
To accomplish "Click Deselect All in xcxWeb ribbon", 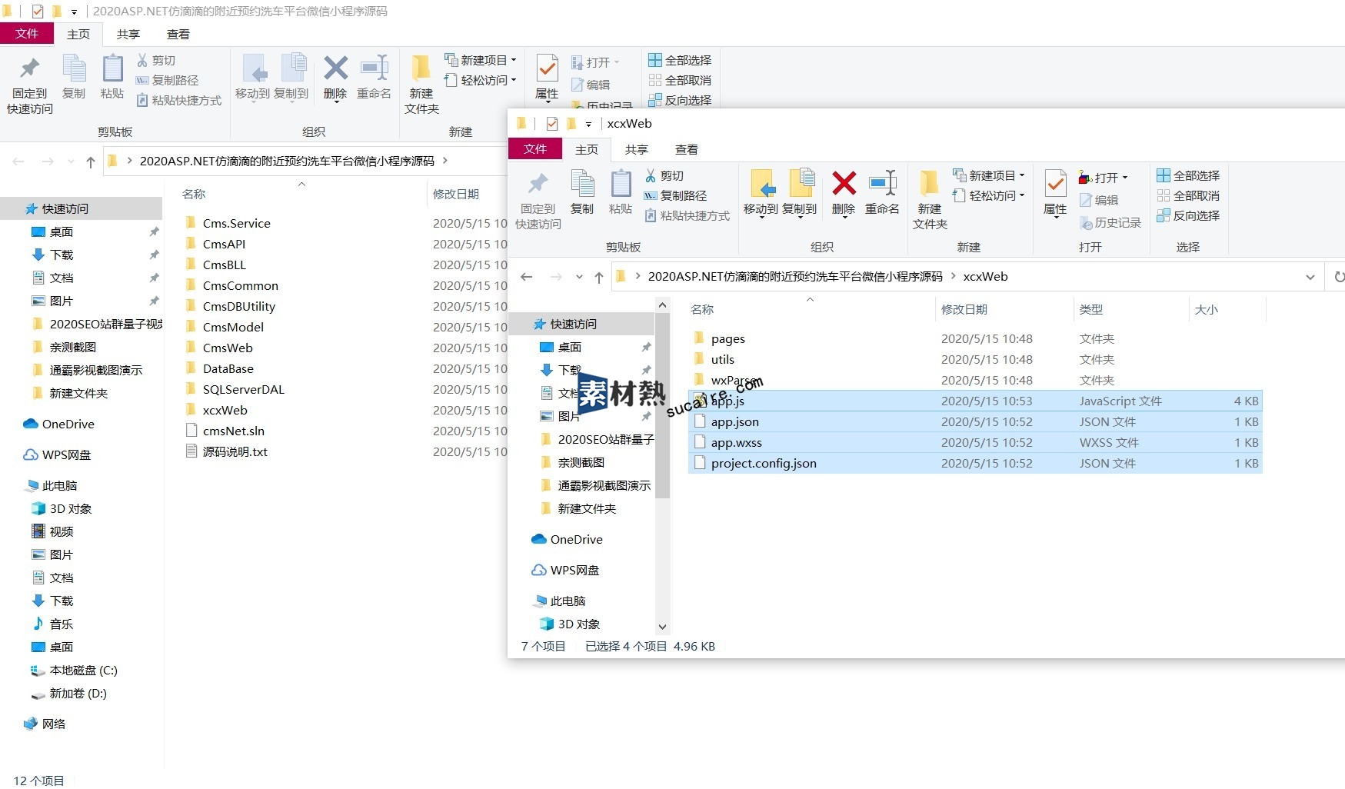I will coord(1188,195).
